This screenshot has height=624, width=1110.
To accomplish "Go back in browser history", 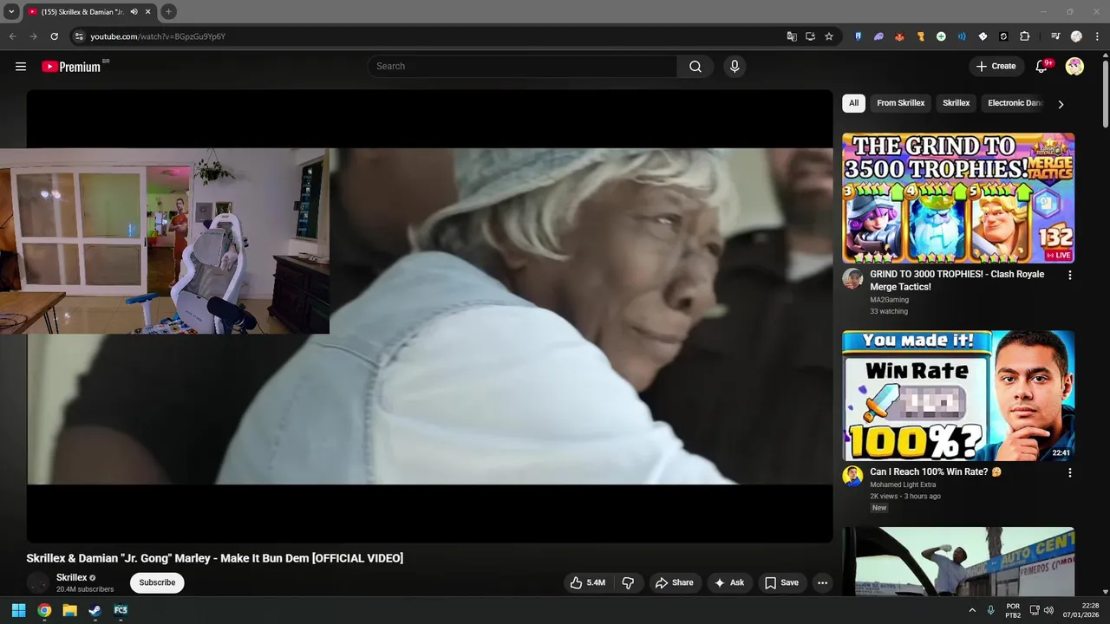I will (x=12, y=36).
